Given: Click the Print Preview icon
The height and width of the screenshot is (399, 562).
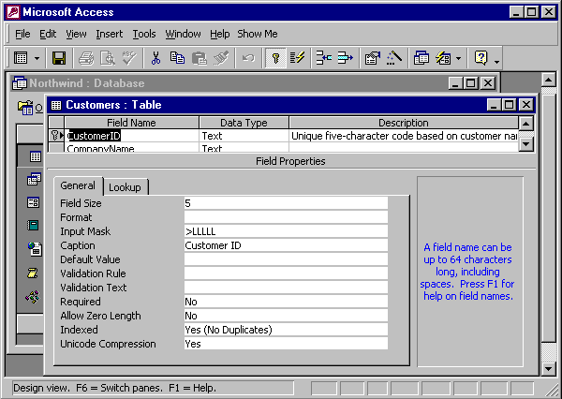Looking at the screenshot, I should (x=107, y=58).
